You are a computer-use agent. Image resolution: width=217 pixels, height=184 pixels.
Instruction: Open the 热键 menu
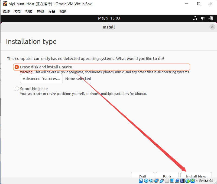[40, 11]
